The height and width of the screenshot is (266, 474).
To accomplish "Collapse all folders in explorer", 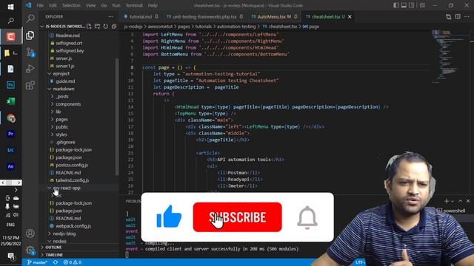I will click(114, 27).
